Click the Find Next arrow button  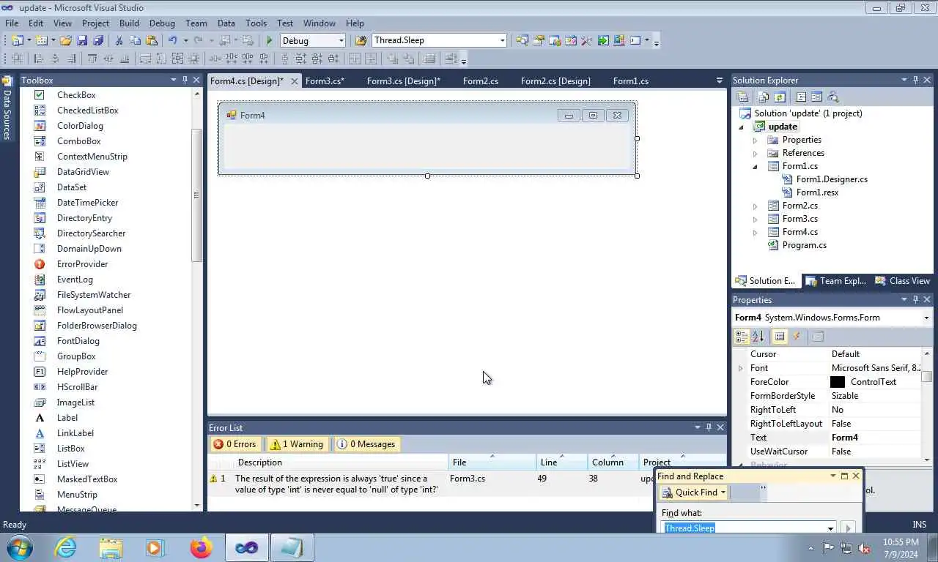pos(848,528)
